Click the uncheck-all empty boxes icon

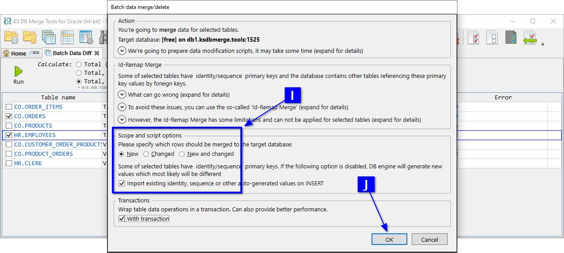click(492, 38)
